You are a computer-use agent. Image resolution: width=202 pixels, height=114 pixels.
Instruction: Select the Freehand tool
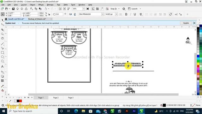[2, 44]
